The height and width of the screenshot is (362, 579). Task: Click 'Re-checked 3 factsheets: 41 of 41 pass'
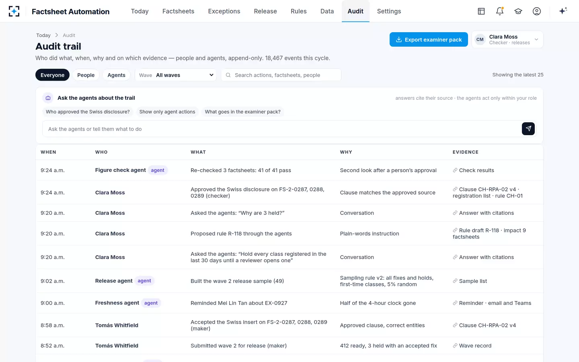pyautogui.click(x=241, y=170)
